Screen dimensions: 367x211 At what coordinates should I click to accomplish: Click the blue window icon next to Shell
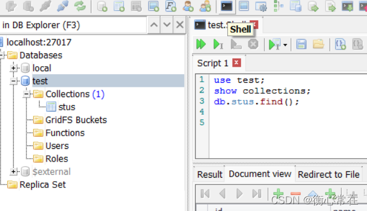click(x=244, y=6)
